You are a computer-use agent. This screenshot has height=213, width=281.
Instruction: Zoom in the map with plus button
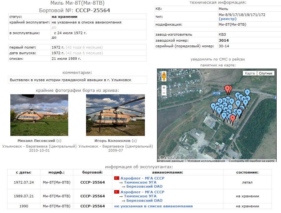coord(164,88)
